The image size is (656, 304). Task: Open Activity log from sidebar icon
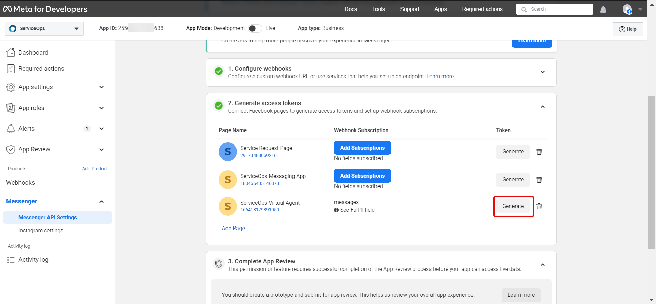coord(11,260)
